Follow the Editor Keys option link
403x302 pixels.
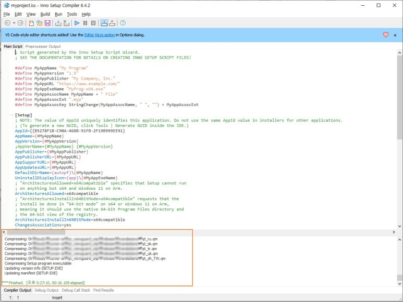click(x=100, y=35)
